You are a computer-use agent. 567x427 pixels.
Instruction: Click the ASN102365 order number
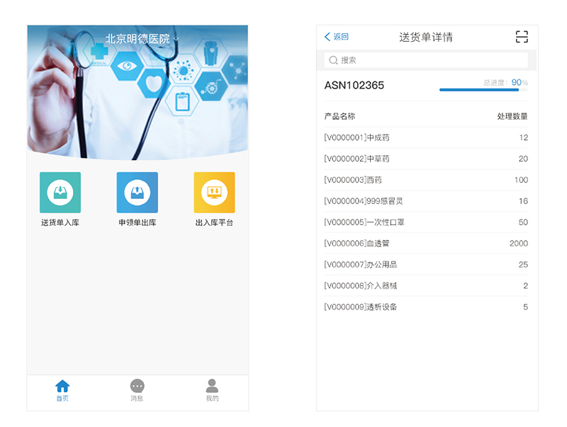click(x=354, y=86)
